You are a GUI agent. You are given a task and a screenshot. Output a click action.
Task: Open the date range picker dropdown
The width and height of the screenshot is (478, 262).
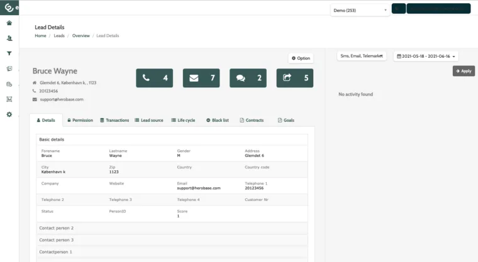[426, 57]
